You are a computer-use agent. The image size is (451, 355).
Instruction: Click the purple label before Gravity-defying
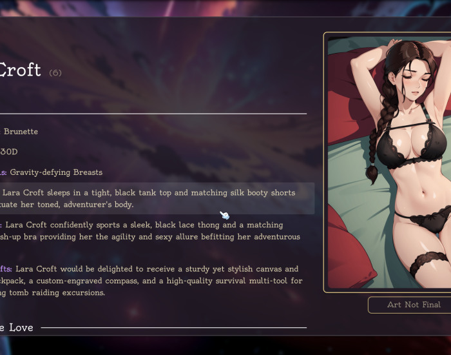pyautogui.click(x=3, y=172)
